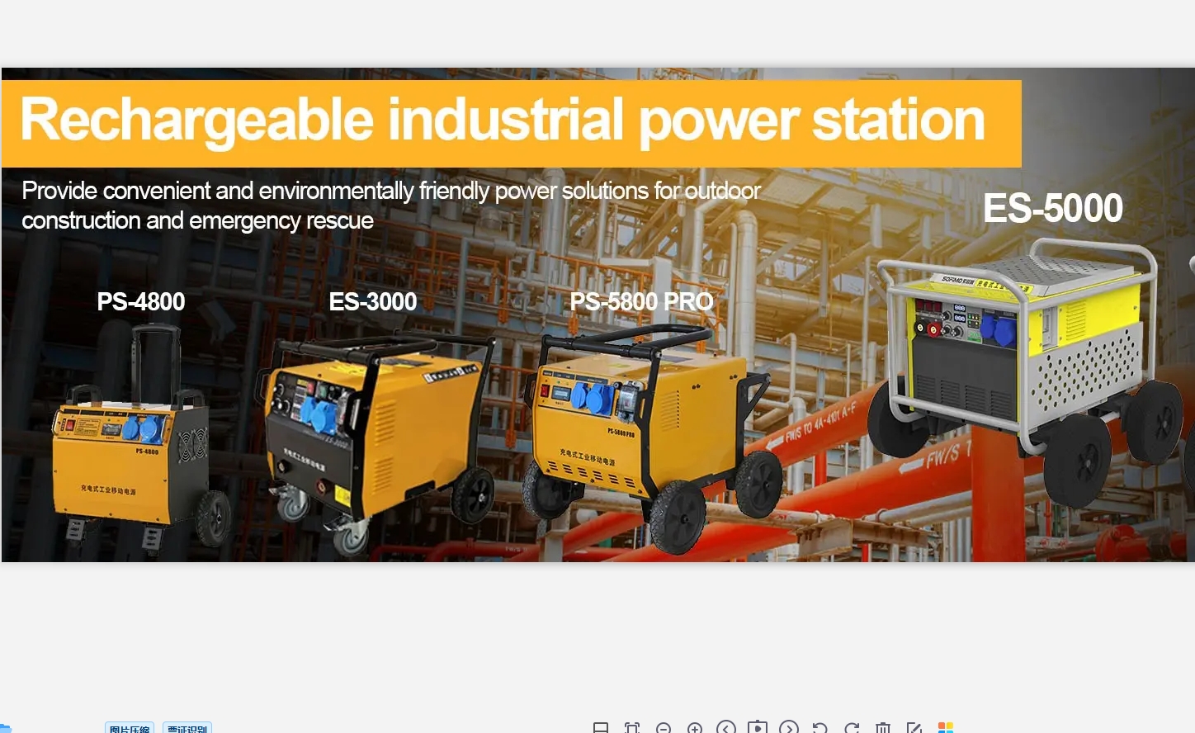Go to the previous image arrow

click(726, 727)
